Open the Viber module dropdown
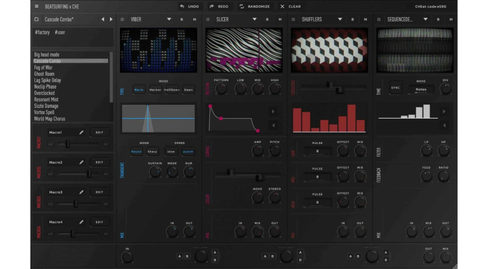The width and height of the screenshot is (488, 269). [169, 19]
